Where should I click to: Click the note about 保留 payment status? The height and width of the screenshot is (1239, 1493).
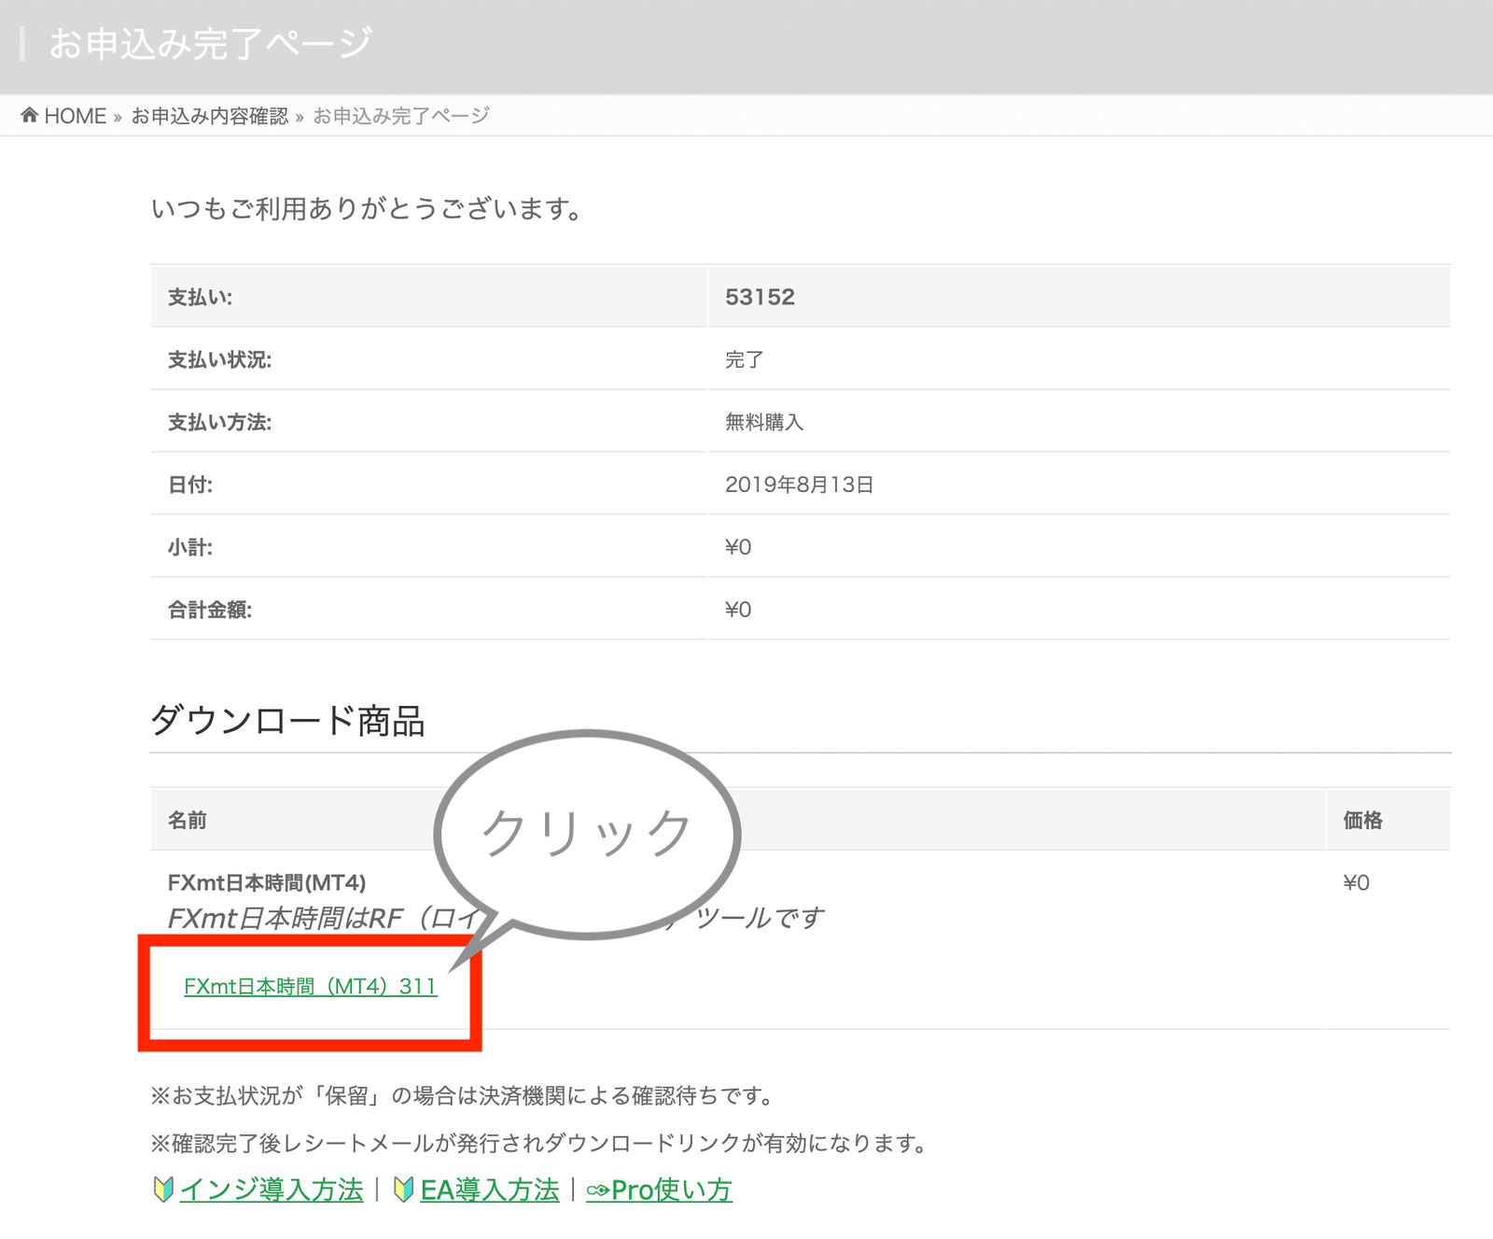(x=464, y=1095)
